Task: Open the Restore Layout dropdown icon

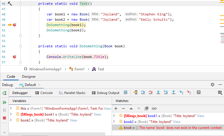Action: [220, 93]
